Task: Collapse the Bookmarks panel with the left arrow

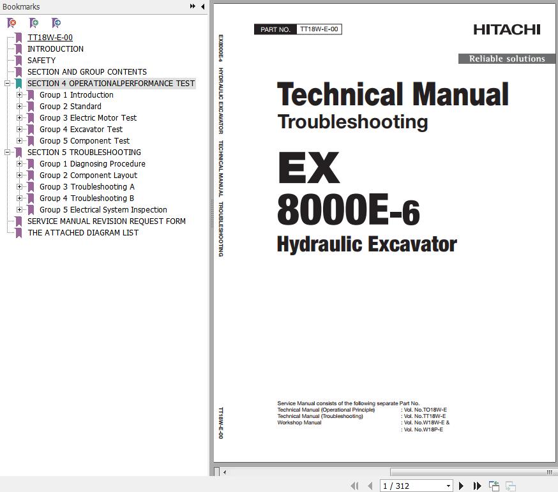Action: click(203, 6)
